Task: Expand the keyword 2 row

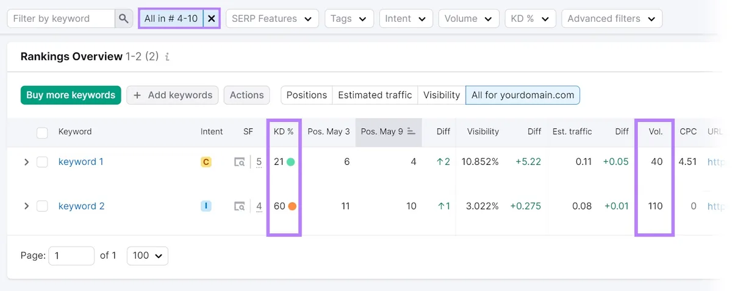Action: pyautogui.click(x=26, y=206)
